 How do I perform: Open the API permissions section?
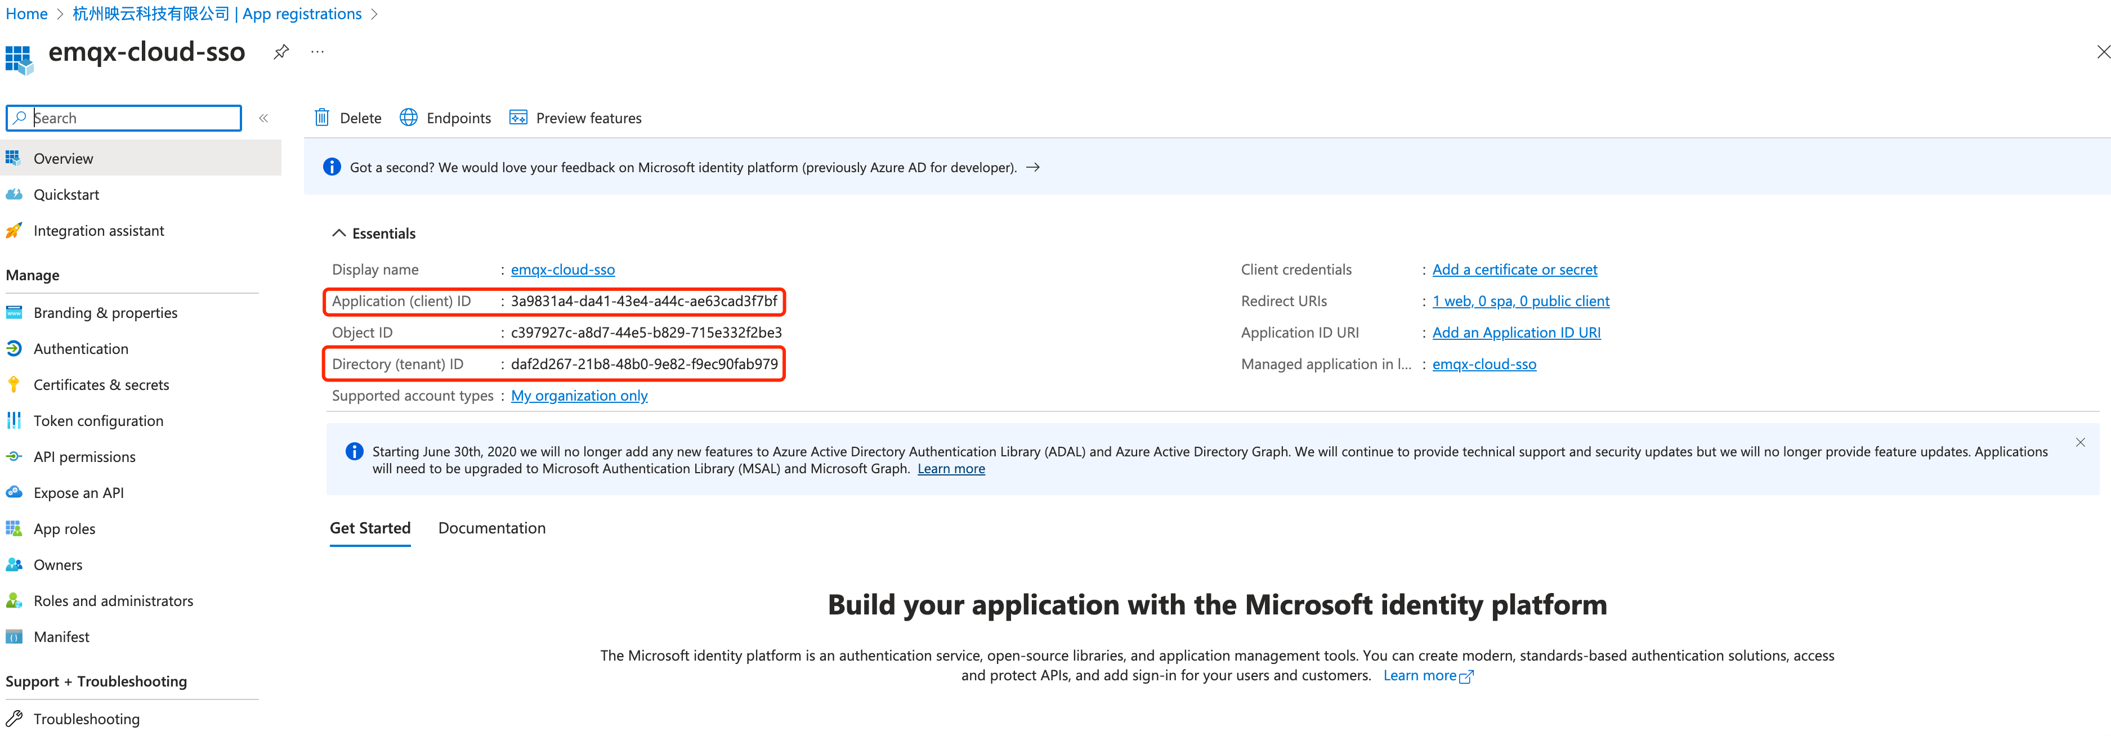click(83, 457)
